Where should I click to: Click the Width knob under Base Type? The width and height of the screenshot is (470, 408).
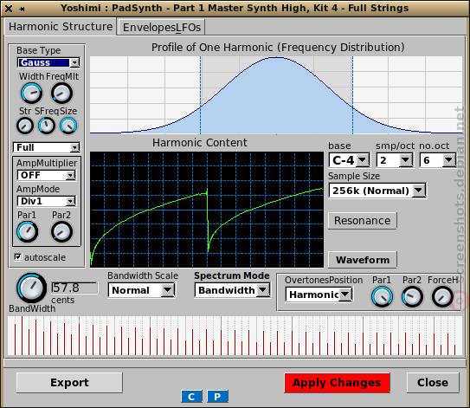(x=31, y=93)
